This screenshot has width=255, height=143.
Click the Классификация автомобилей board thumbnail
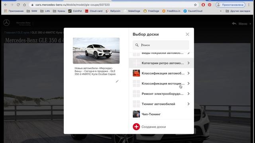coord(136,73)
